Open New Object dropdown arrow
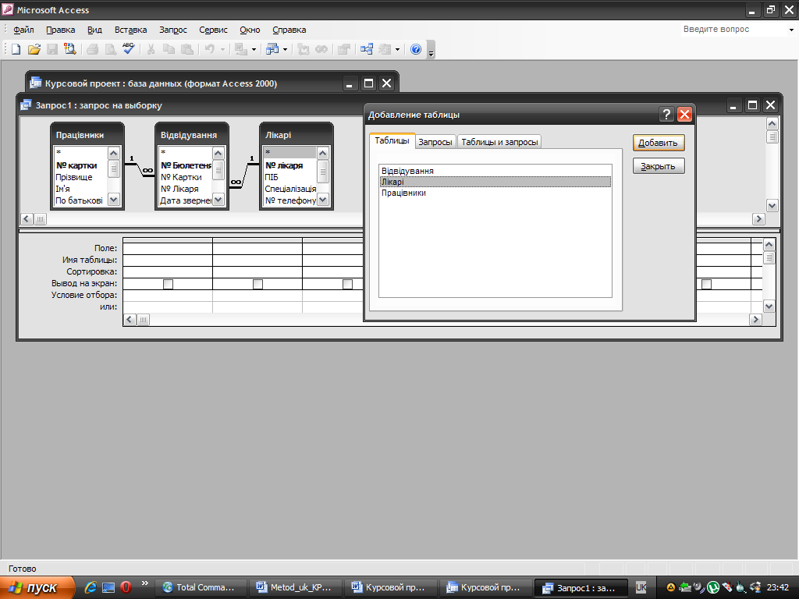Viewport: 799px width, 599px height. [x=397, y=49]
